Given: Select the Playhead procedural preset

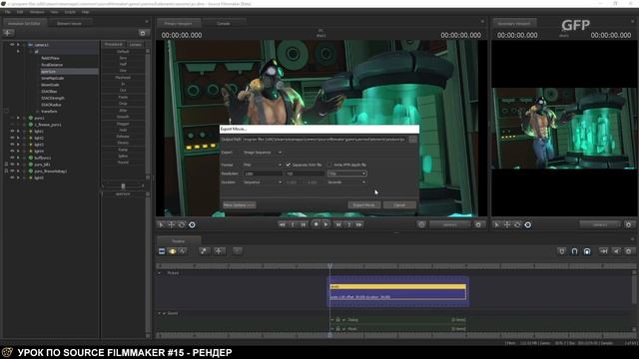Looking at the screenshot, I should [x=123, y=78].
